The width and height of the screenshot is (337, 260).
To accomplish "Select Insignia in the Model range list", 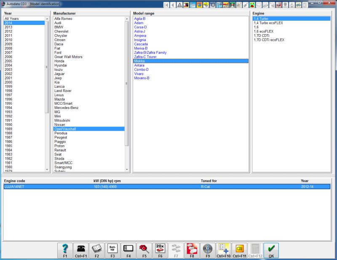I will [x=140, y=40].
